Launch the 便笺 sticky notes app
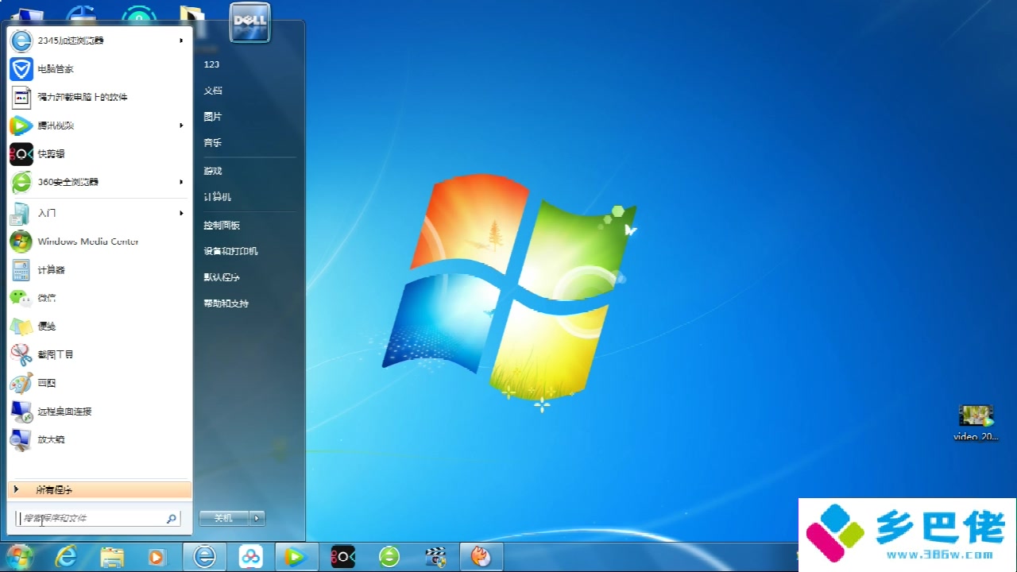Viewport: 1017px width, 572px height. 99,327
